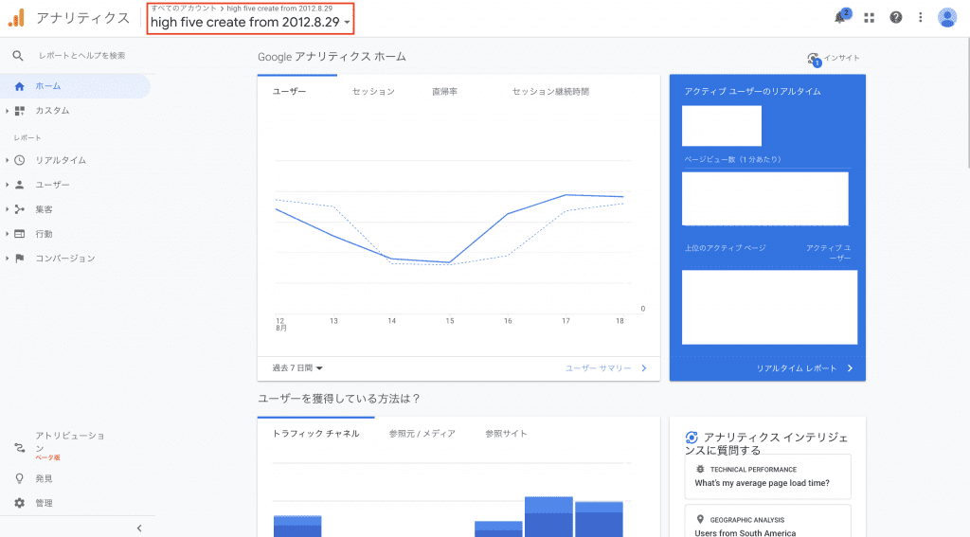
Task: Click the 管理 gear icon
Action: [x=20, y=503]
